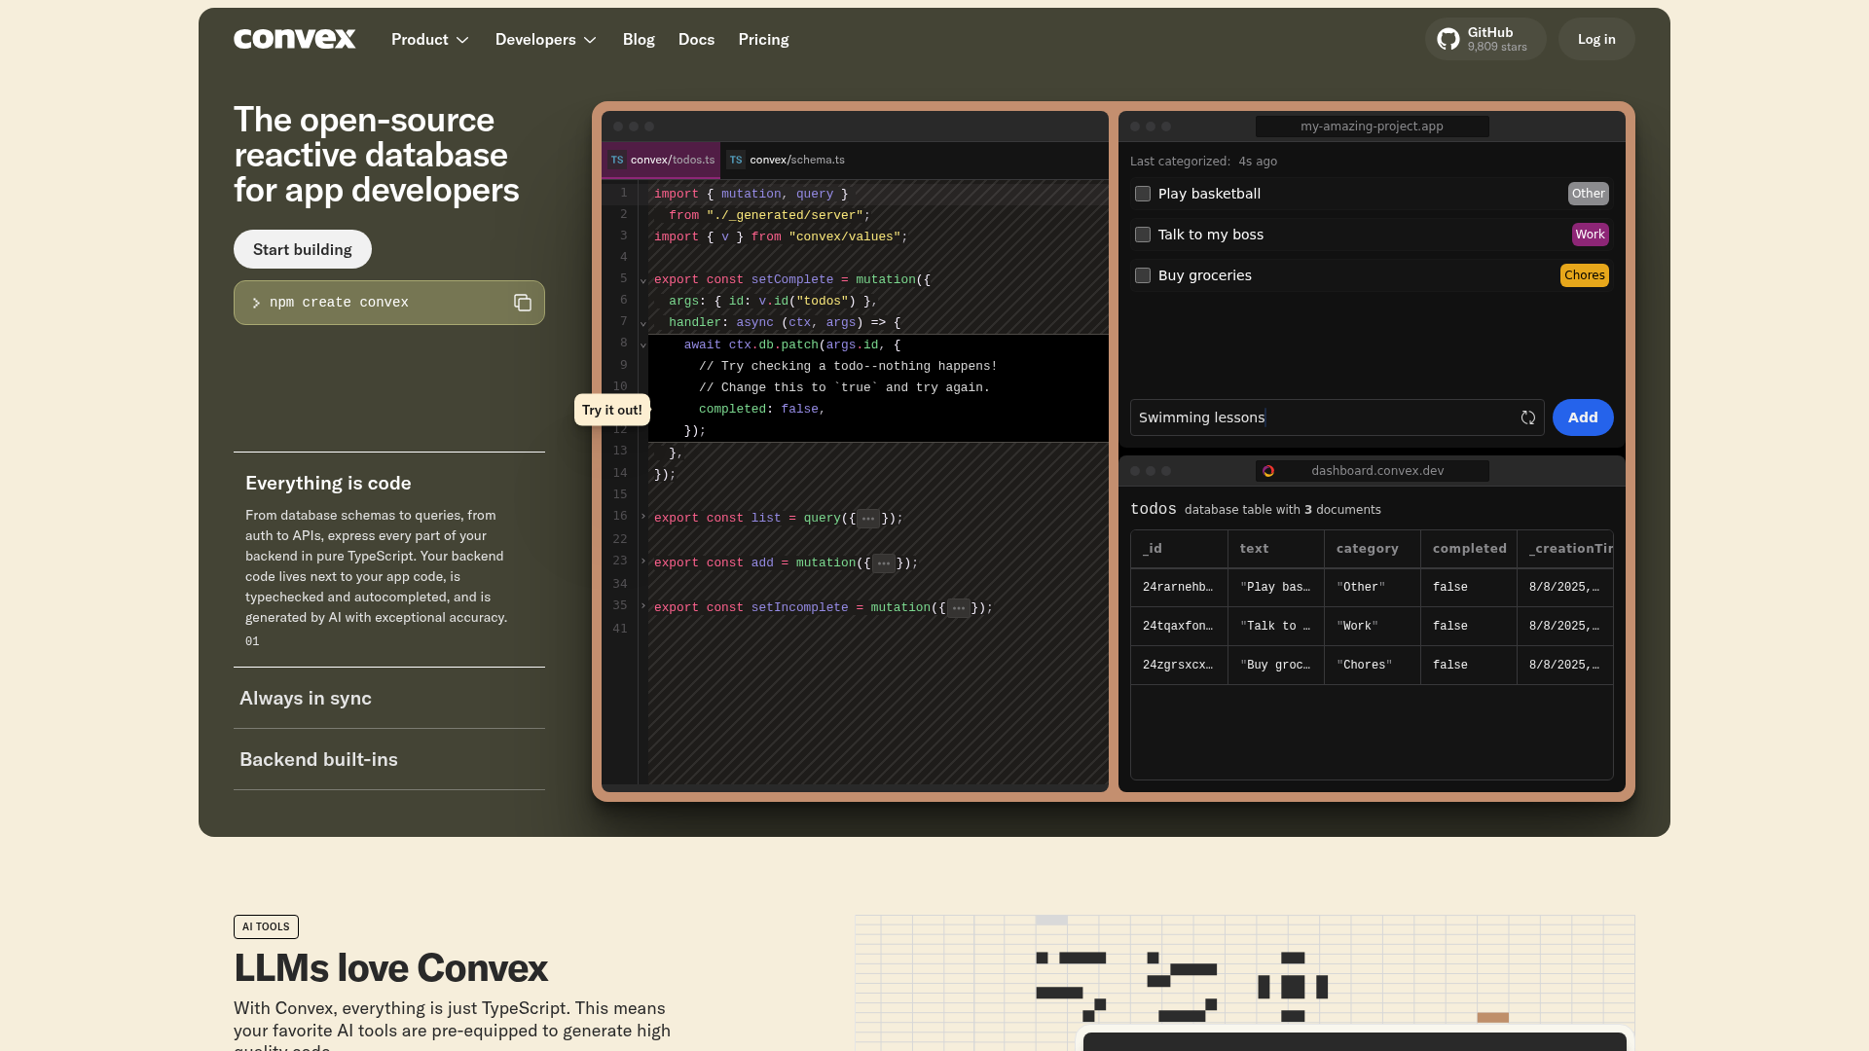
Task: Check the Talk to my boss todo
Action: point(1142,235)
